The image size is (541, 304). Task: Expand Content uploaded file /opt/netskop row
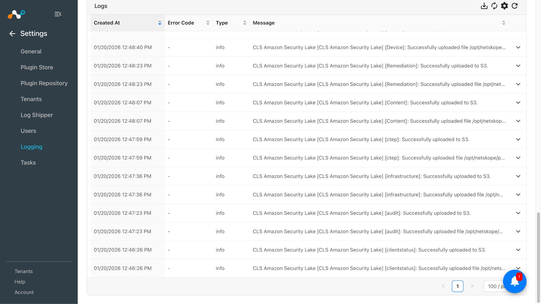coord(518,121)
